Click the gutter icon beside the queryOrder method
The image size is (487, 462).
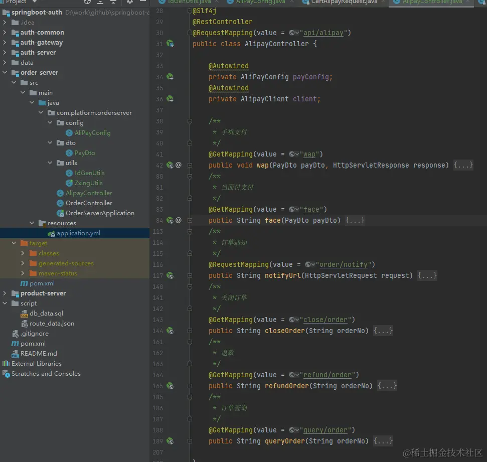pyautogui.click(x=170, y=441)
